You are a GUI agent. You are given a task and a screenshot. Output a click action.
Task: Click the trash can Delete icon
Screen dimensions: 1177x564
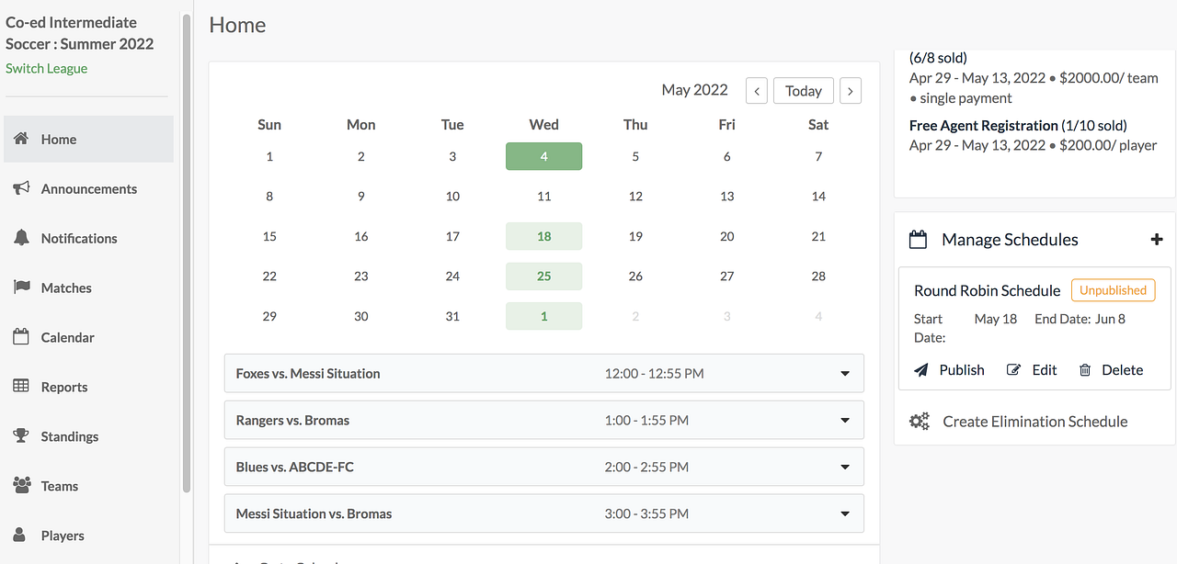[1085, 370]
